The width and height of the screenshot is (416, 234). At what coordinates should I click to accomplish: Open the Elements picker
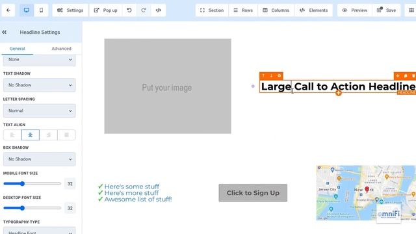(313, 10)
